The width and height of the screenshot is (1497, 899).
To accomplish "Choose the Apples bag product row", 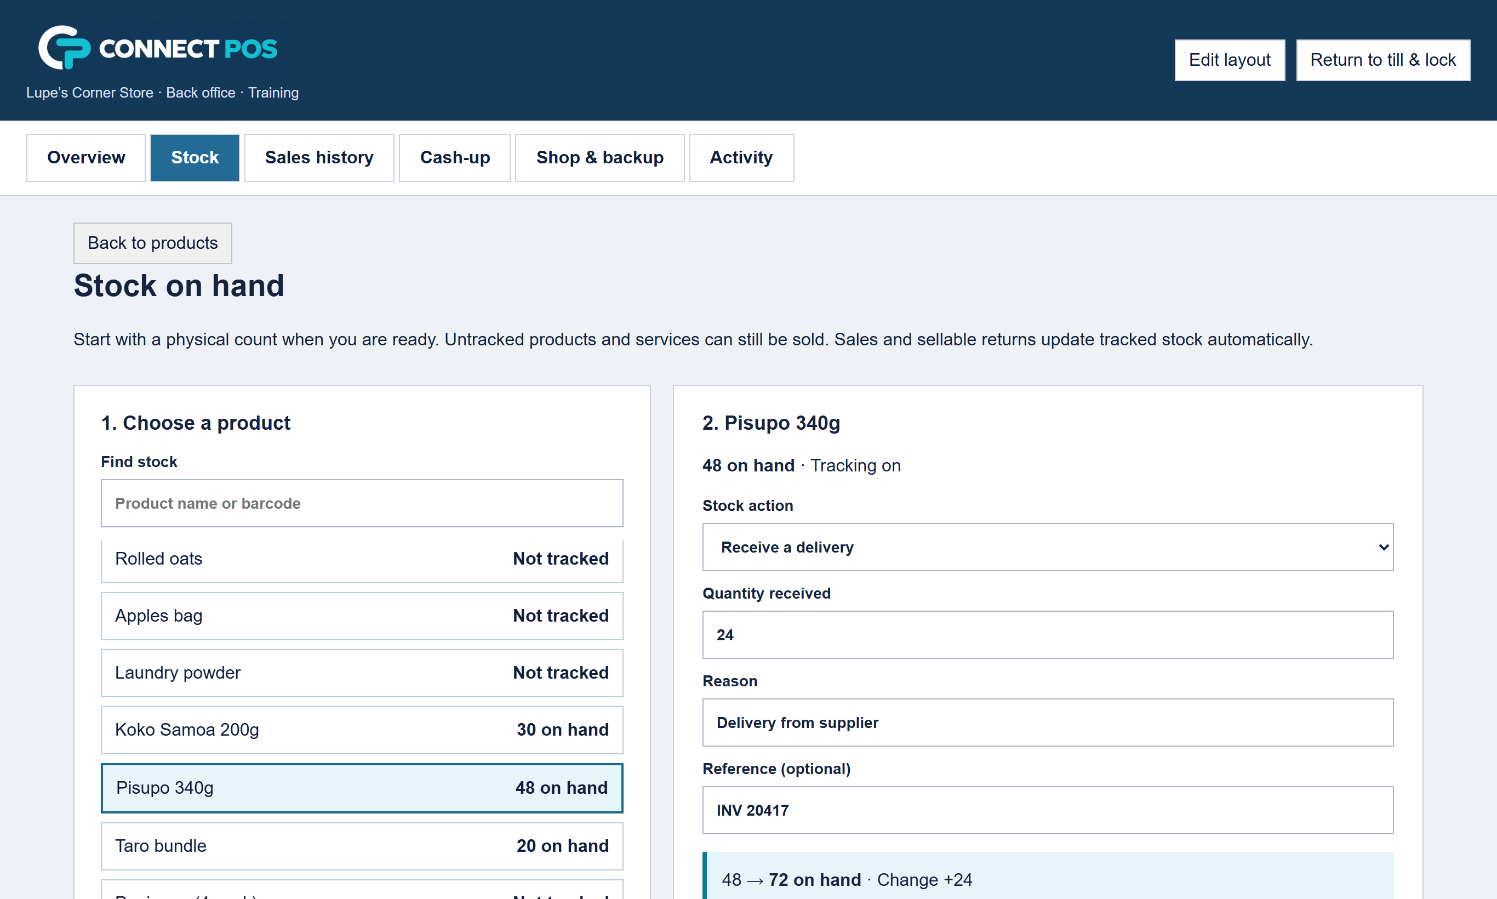I will 362,616.
